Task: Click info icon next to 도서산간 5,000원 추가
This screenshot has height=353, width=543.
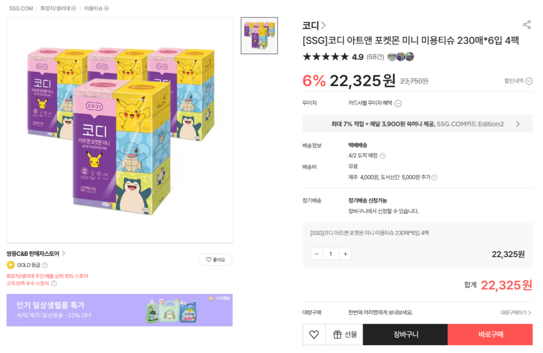Action: click(435, 177)
